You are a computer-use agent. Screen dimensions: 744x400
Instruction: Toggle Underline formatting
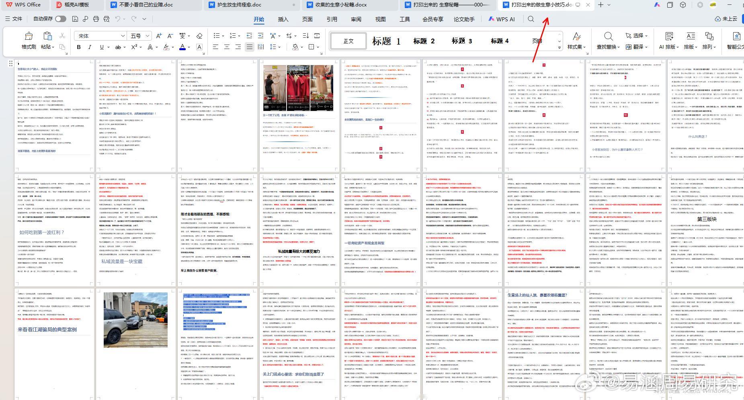(102, 47)
